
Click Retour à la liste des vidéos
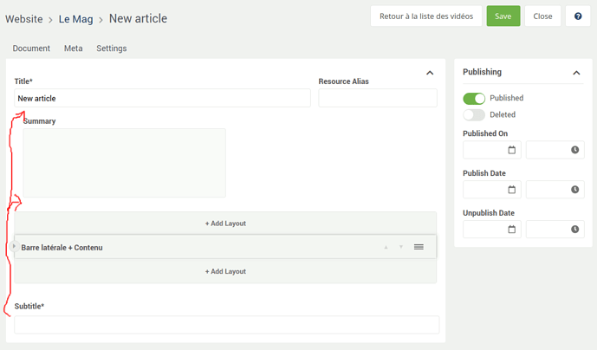[426, 16]
